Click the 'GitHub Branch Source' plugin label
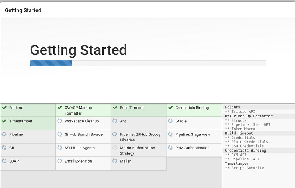The height and width of the screenshot is (188, 295). click(x=84, y=134)
